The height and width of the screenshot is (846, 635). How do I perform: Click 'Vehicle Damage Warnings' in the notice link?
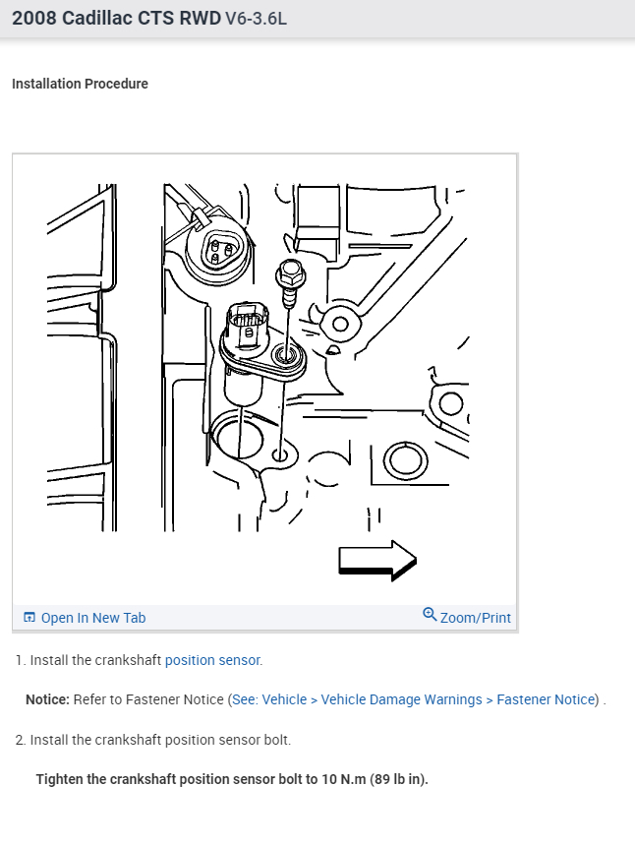401,699
